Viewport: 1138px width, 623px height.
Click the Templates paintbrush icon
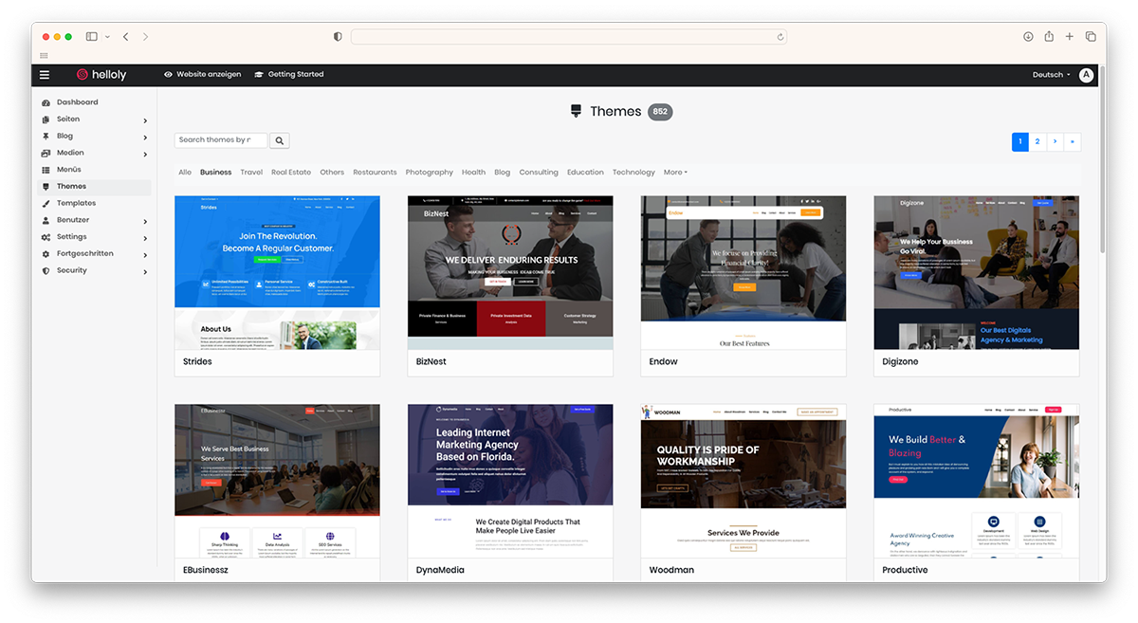pyautogui.click(x=46, y=203)
